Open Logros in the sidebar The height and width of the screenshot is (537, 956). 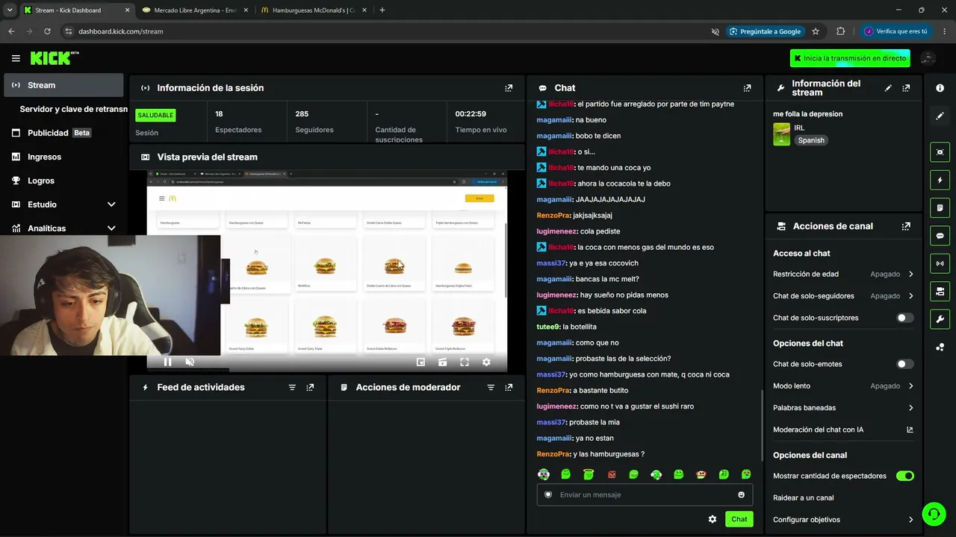pyautogui.click(x=63, y=180)
